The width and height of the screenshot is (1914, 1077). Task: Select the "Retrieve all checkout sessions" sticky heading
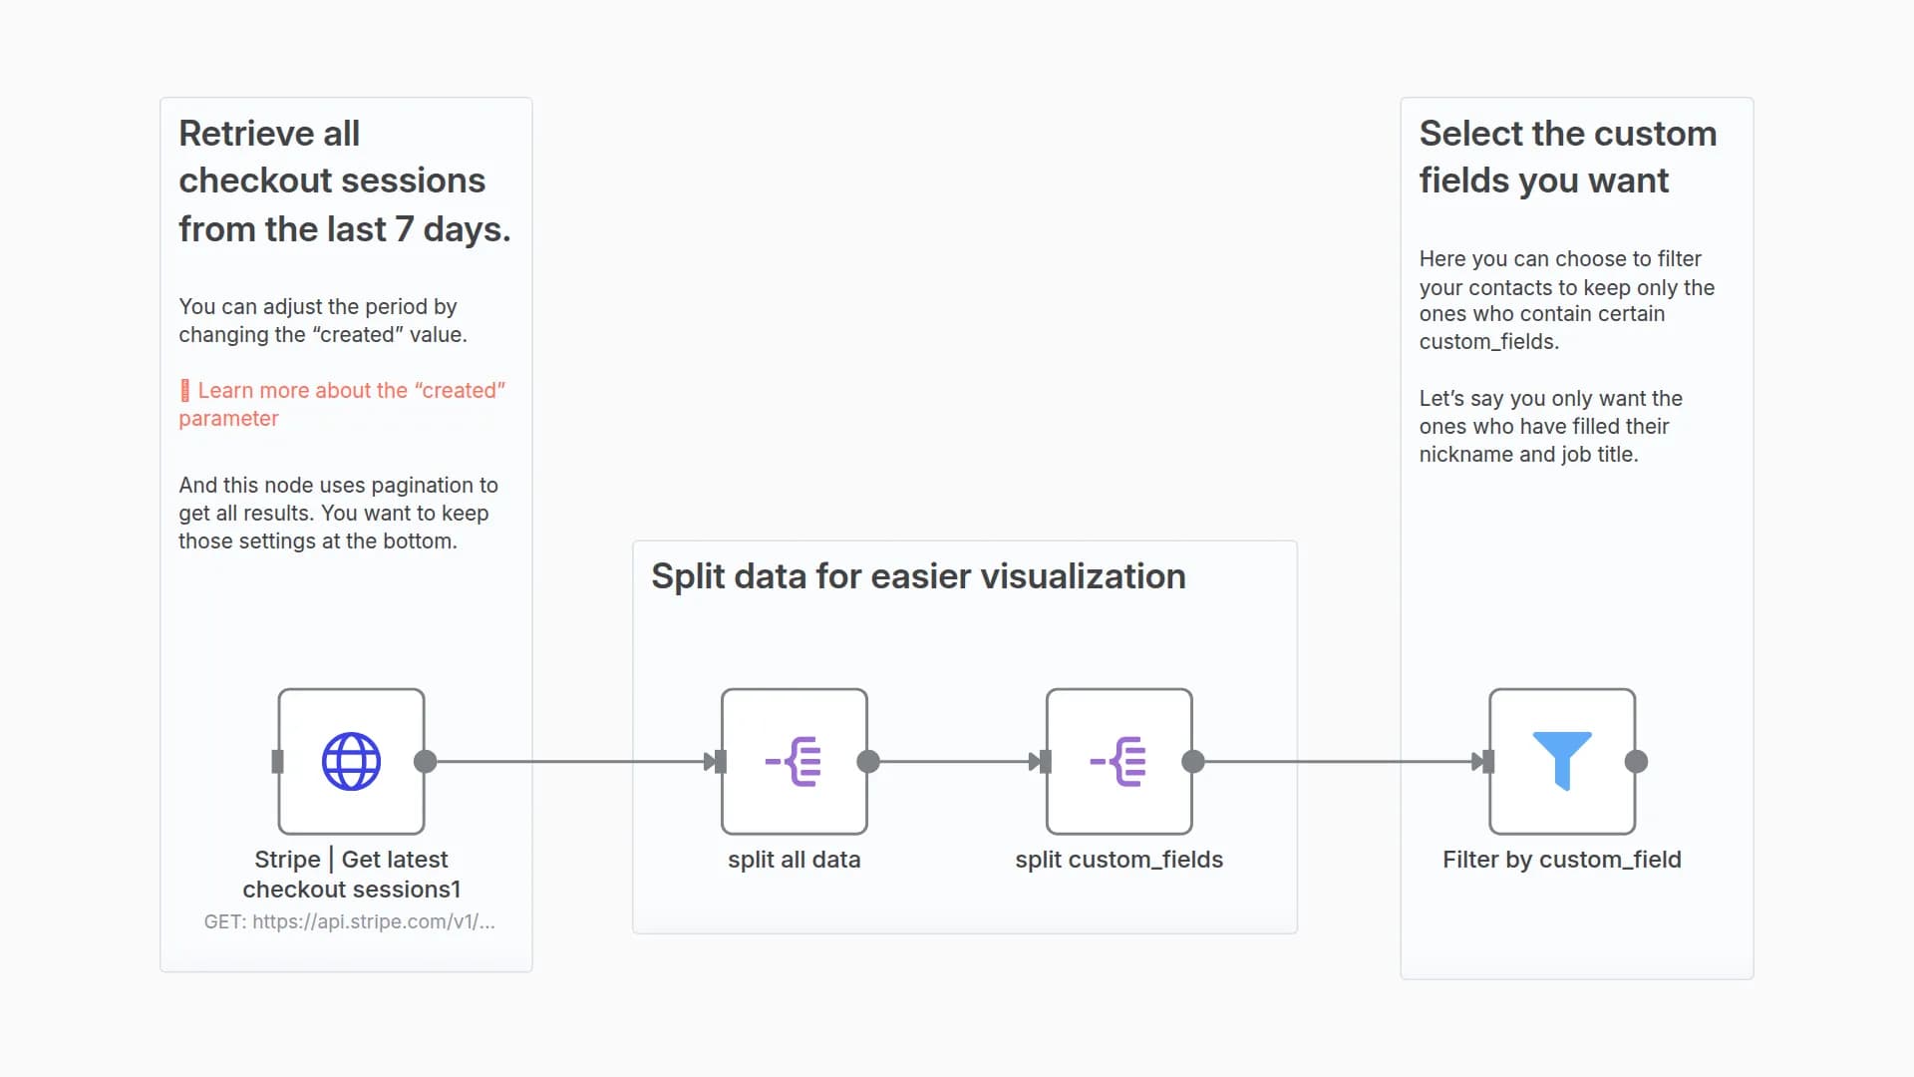[344, 180]
